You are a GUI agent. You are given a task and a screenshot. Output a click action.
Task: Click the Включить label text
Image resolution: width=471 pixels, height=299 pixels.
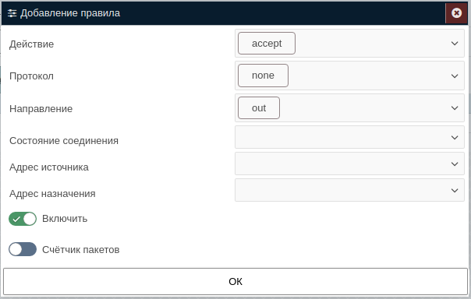(x=65, y=219)
